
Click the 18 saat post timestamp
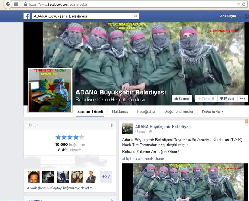[140, 132]
